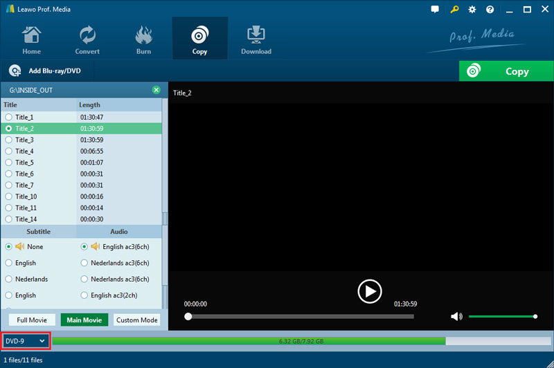
Task: Close the G:\INSIDE_OUT source panel
Action: pos(156,90)
